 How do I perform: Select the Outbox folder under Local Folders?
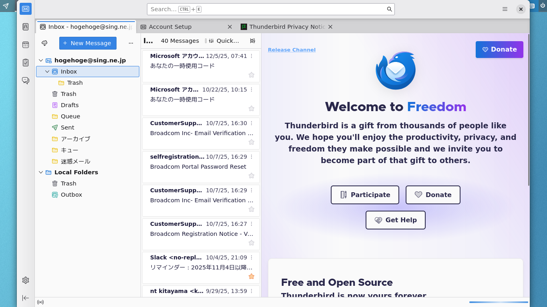(88, 195)
